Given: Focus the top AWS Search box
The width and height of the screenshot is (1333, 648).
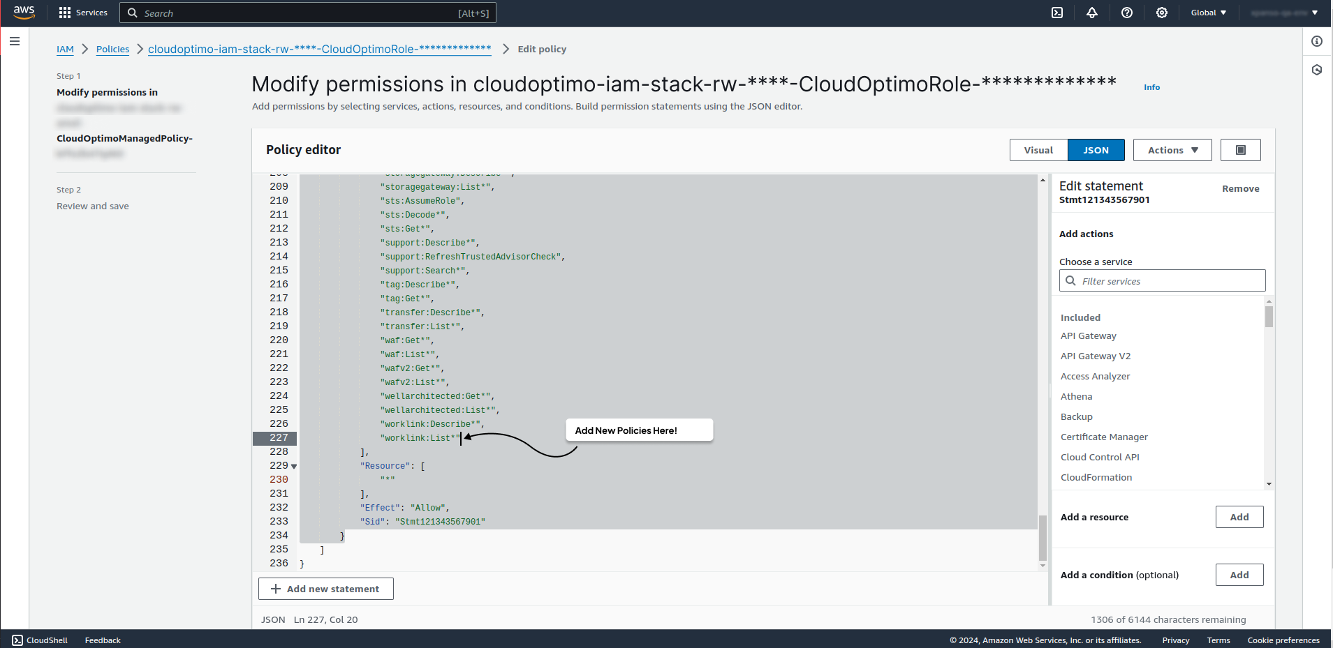Looking at the screenshot, I should tap(308, 13).
